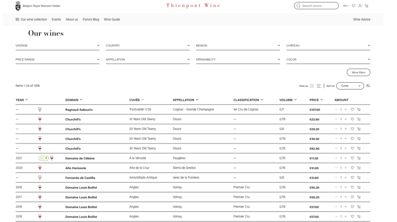Expand the Château filter dropdown
397x222 pixels.
tap(328, 46)
